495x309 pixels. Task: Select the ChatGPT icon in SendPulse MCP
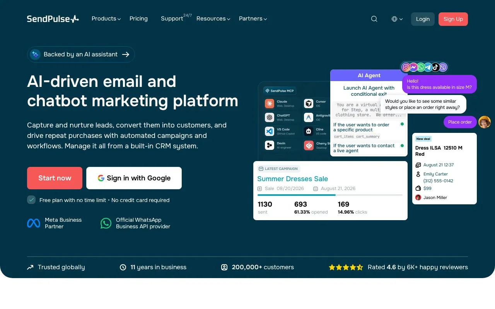pos(270,117)
